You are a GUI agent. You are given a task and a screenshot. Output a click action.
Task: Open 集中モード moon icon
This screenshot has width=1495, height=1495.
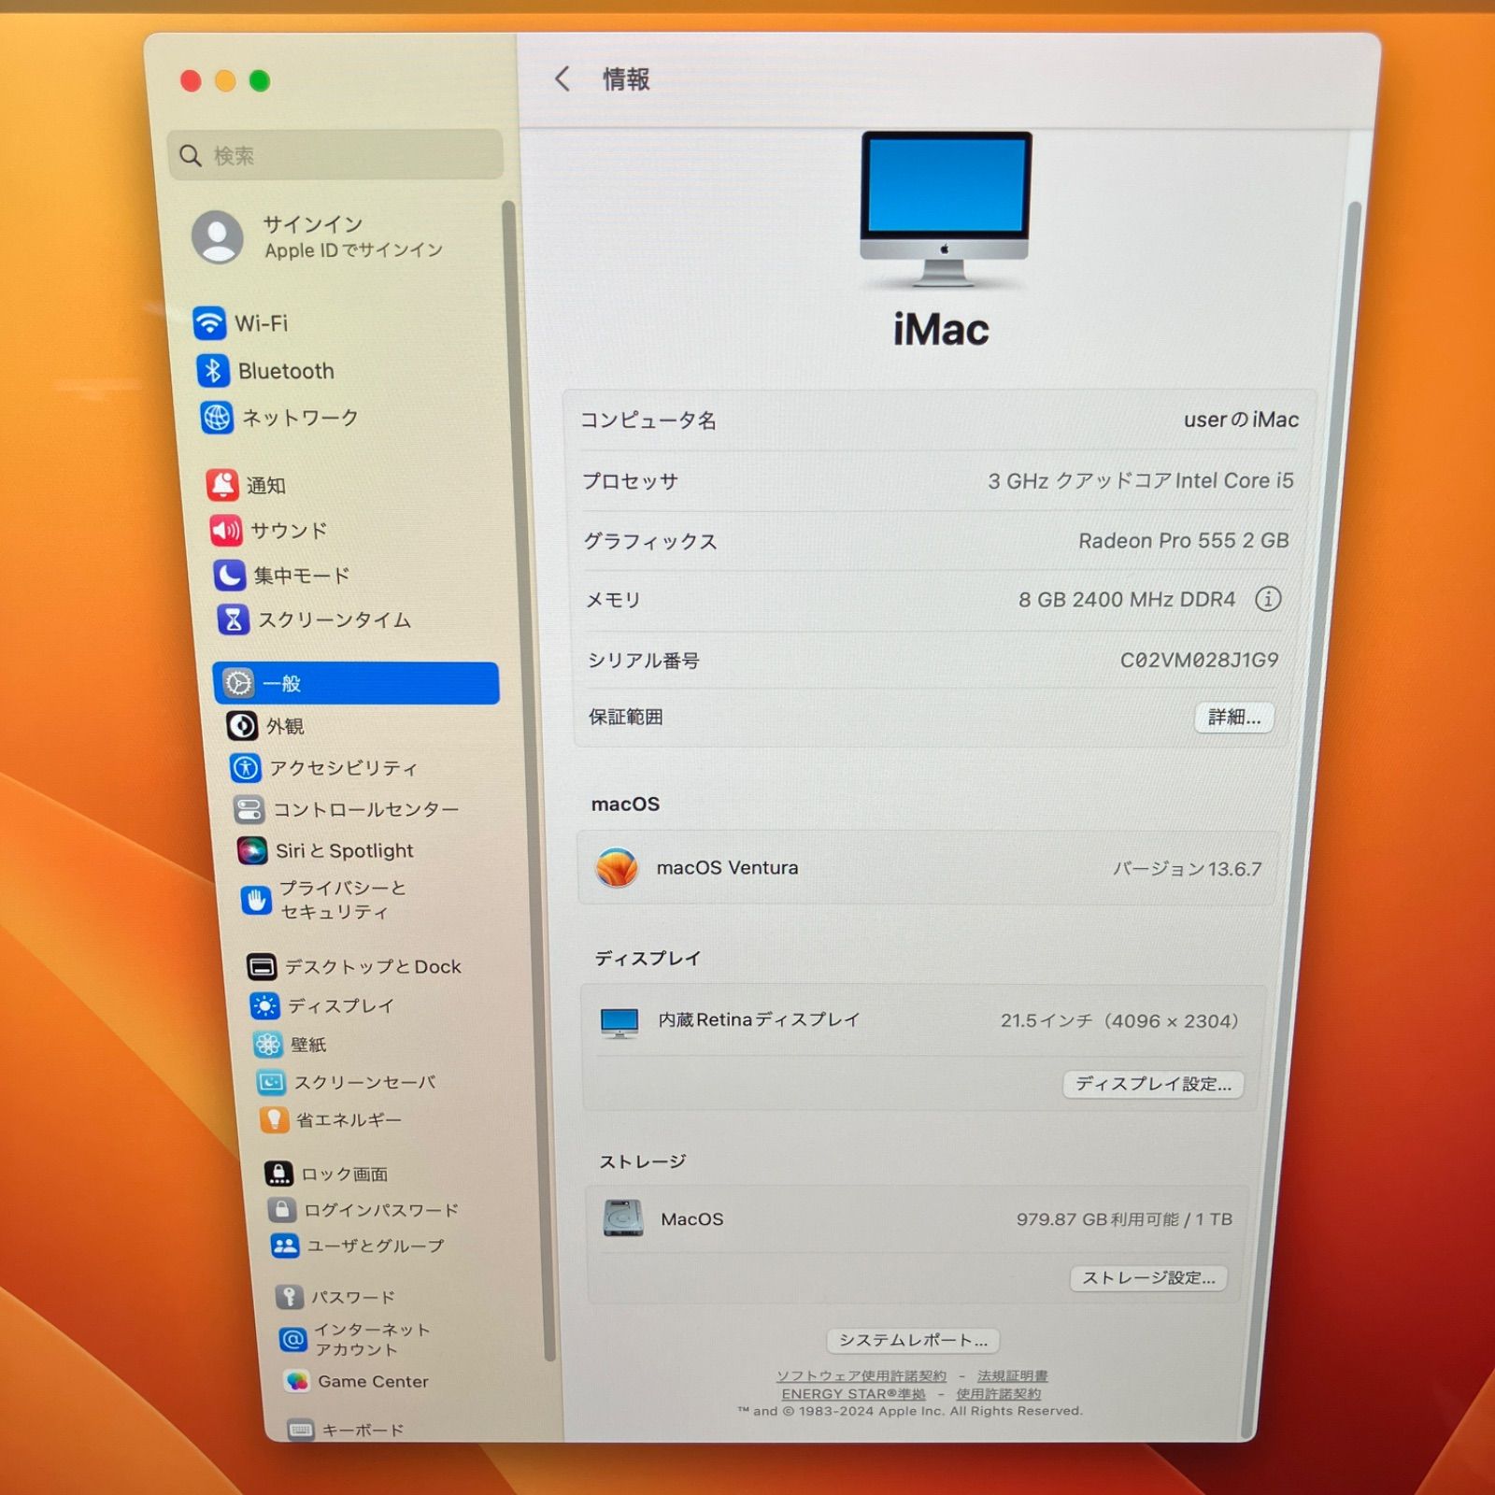[229, 575]
